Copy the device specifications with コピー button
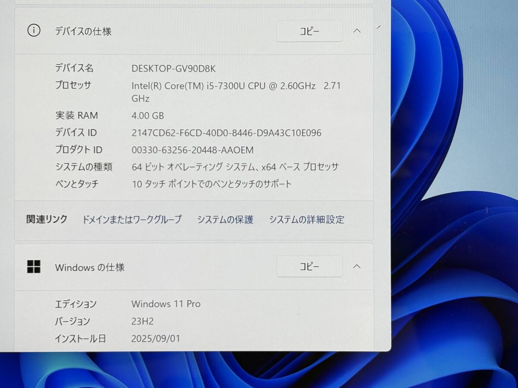The width and height of the screenshot is (518, 388). pos(310,31)
